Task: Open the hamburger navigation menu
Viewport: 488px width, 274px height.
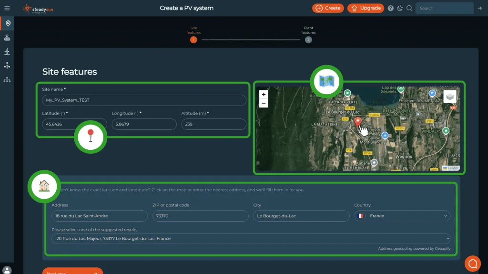Action: pos(7,8)
